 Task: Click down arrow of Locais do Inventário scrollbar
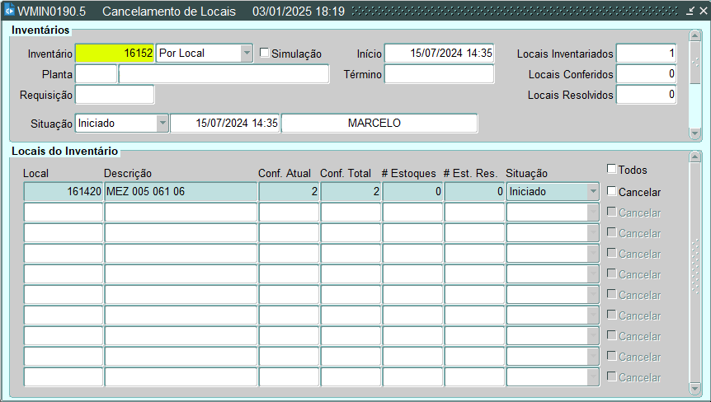pyautogui.click(x=695, y=388)
